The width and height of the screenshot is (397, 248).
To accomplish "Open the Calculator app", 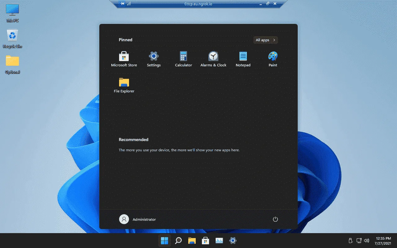I will (184, 59).
